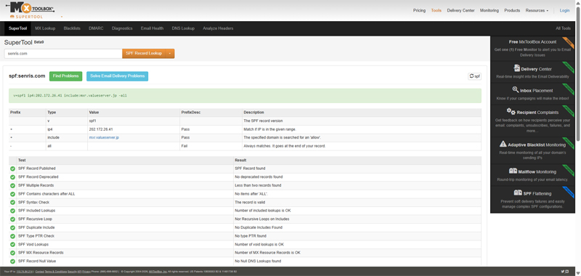Click green check beside SPF Void Lookups

point(12,245)
